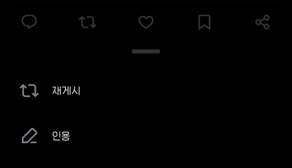Choose the 재게시 text label

tap(66, 91)
